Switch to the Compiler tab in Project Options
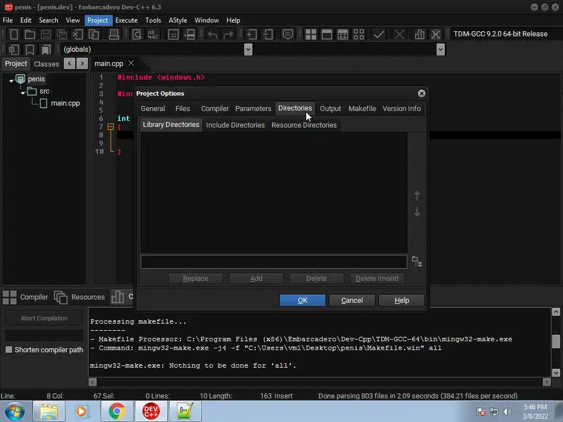 [215, 108]
